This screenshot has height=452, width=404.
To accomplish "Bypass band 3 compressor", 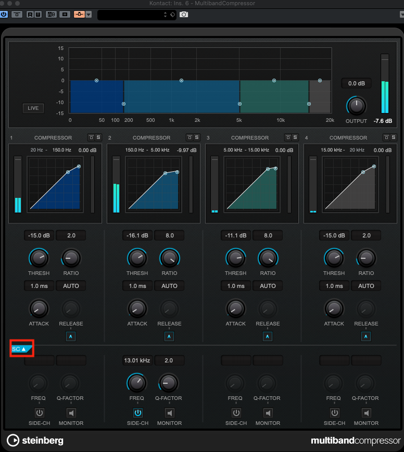I will click(x=288, y=137).
